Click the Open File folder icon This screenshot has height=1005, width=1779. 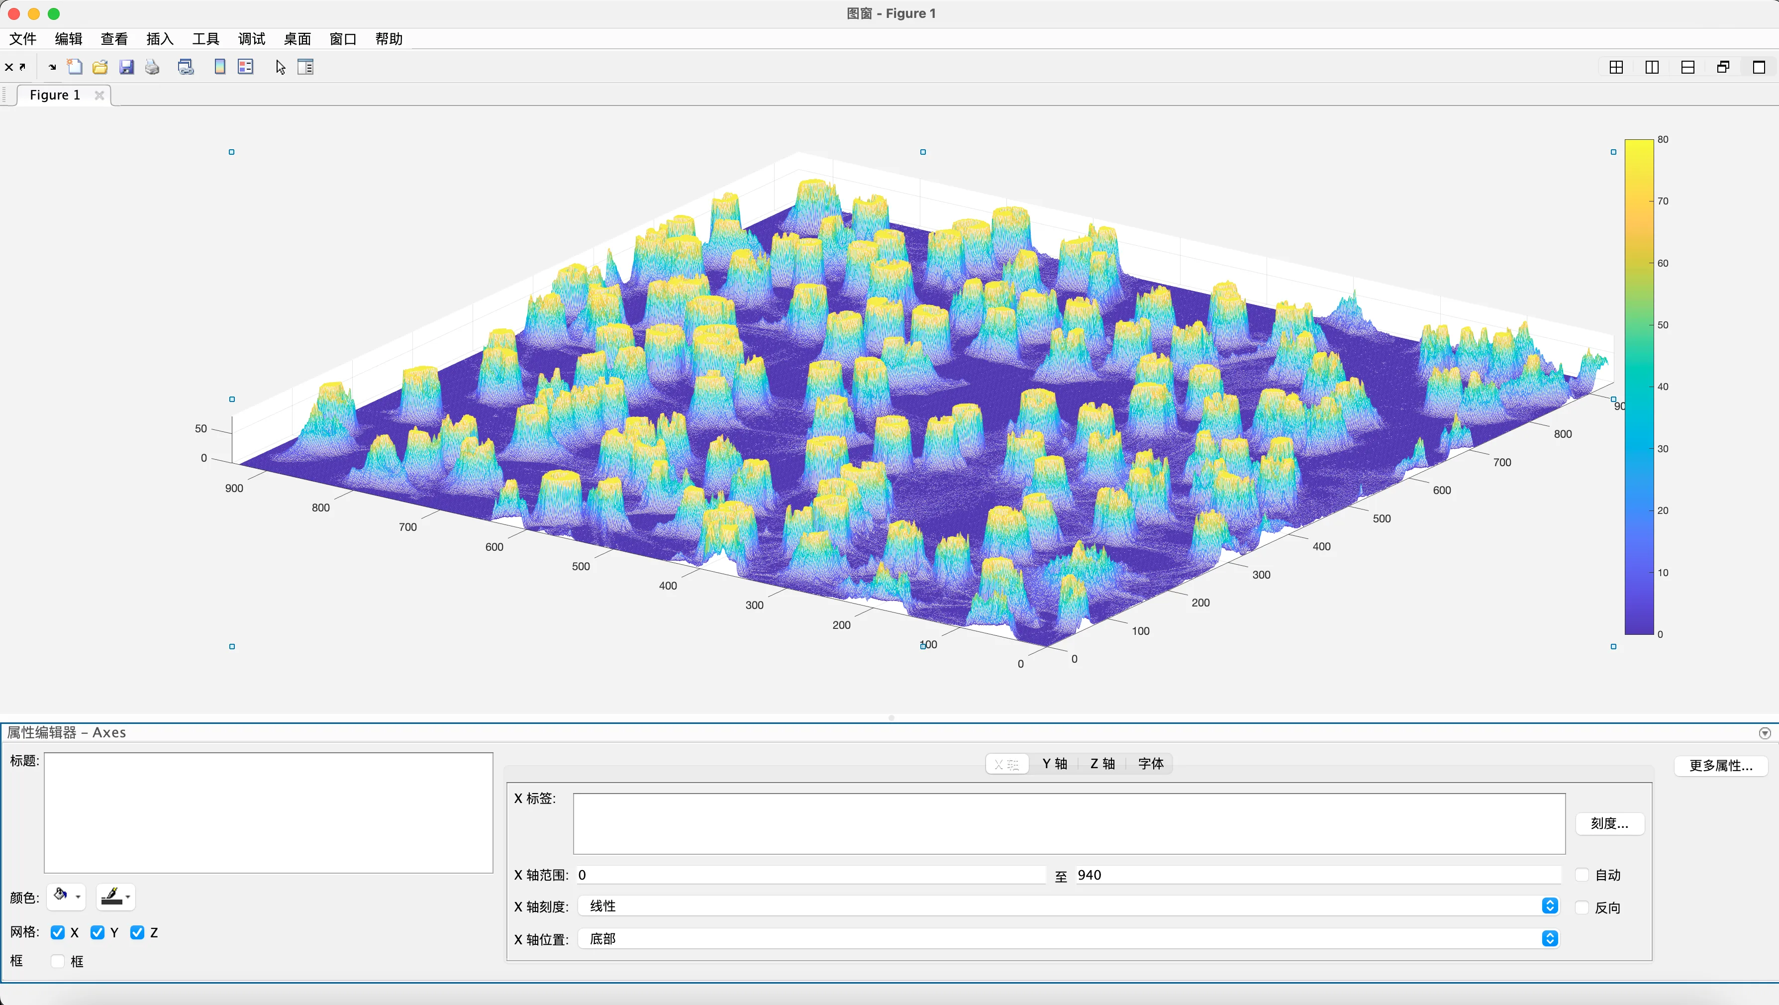pos(100,67)
